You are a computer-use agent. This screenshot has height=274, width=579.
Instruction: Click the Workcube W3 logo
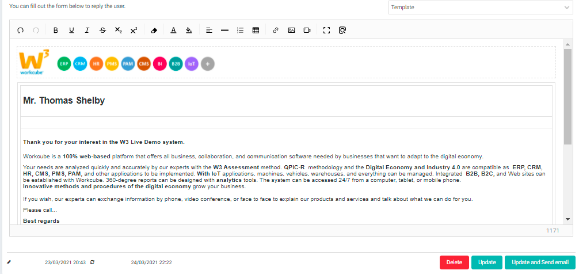tap(33, 62)
